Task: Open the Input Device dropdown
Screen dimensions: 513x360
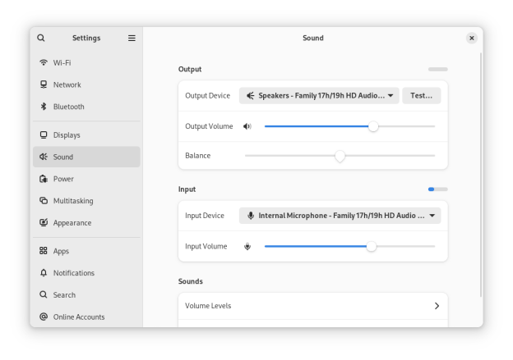Action: pos(340,216)
